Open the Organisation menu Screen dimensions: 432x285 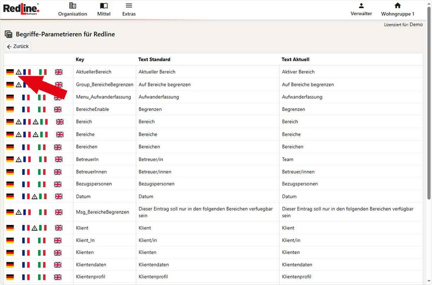click(x=72, y=9)
